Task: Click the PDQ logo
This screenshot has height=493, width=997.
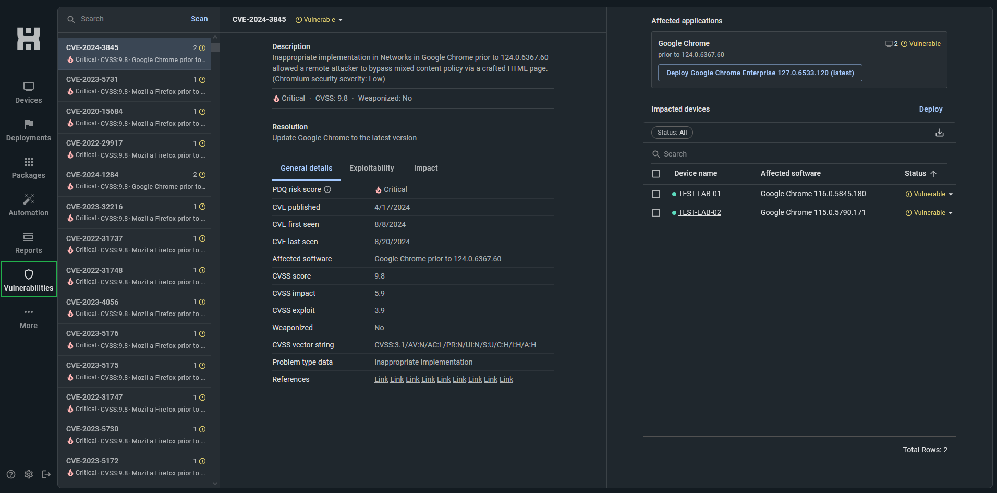Action: [29, 39]
